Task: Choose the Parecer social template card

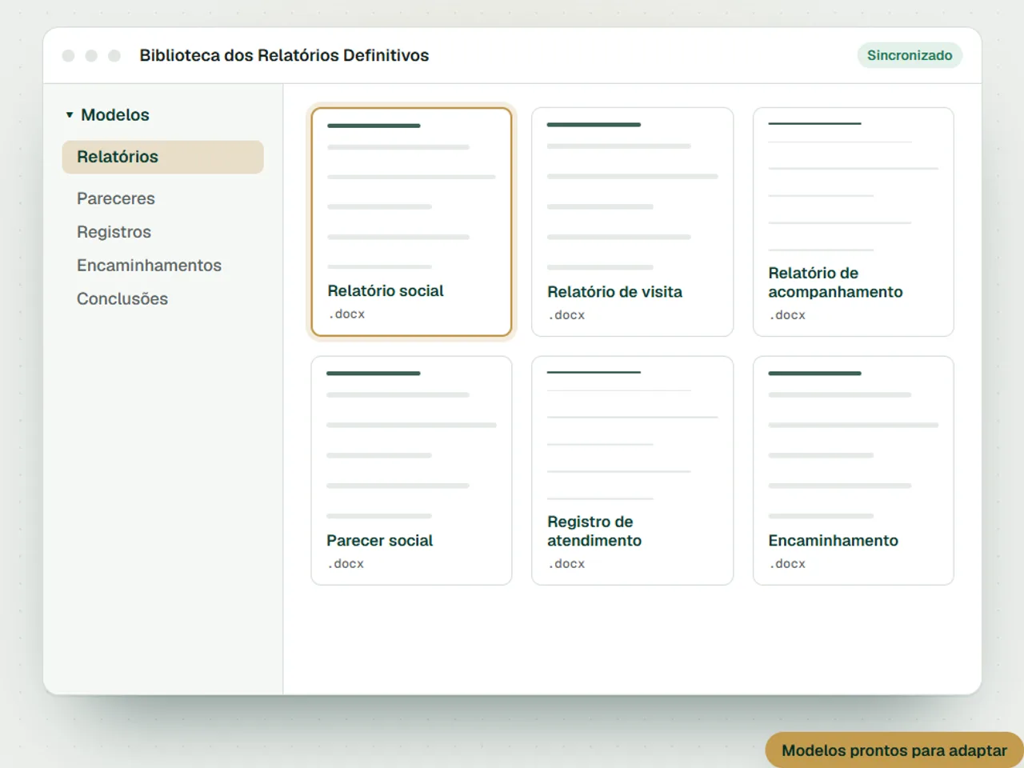Action: (x=411, y=470)
